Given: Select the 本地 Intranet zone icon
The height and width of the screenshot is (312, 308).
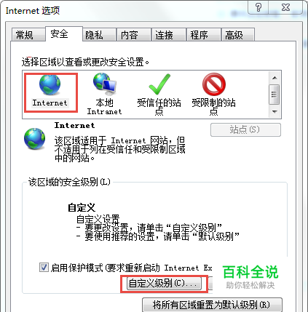Looking at the screenshot, I should pos(105,84).
